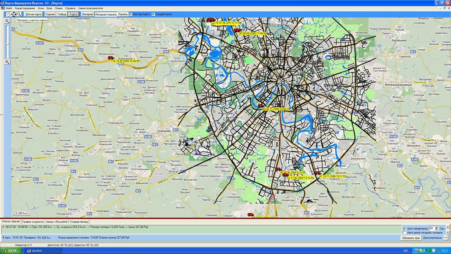Click the car marker at map bottom edge
451x254 pixels.
click(x=251, y=215)
